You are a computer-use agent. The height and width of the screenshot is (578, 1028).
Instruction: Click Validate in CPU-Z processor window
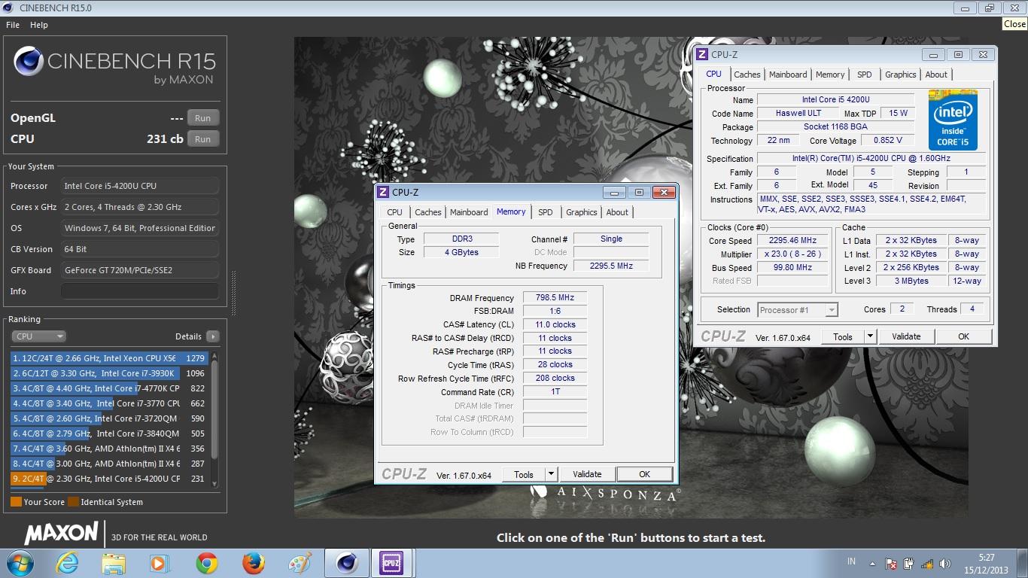coord(906,336)
